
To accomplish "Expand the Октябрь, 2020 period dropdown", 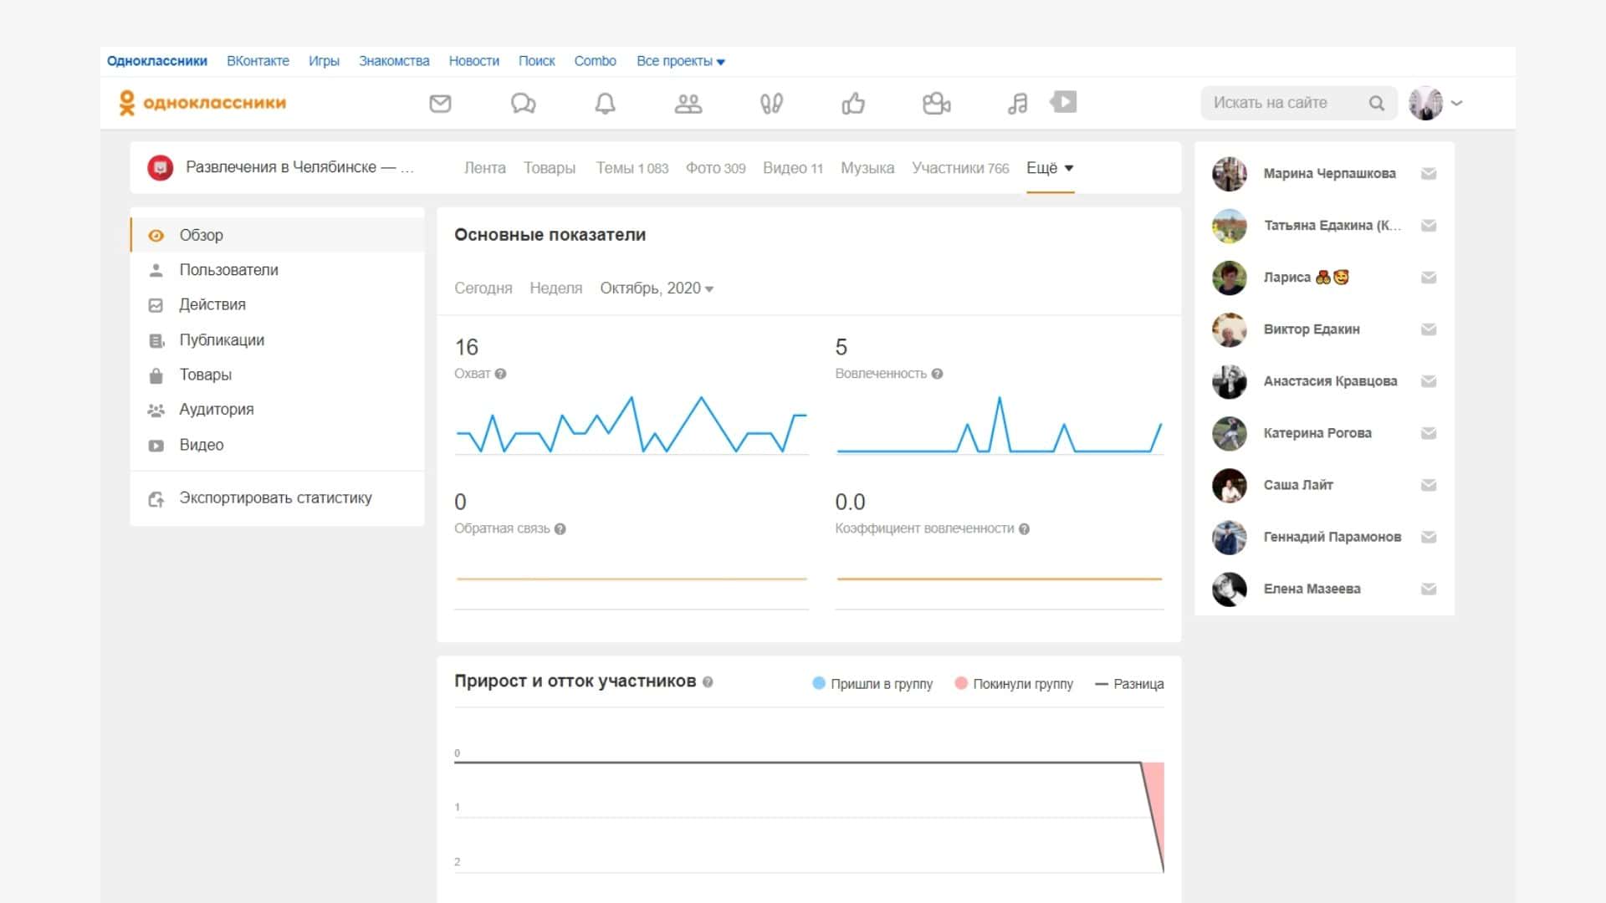I will pos(657,288).
